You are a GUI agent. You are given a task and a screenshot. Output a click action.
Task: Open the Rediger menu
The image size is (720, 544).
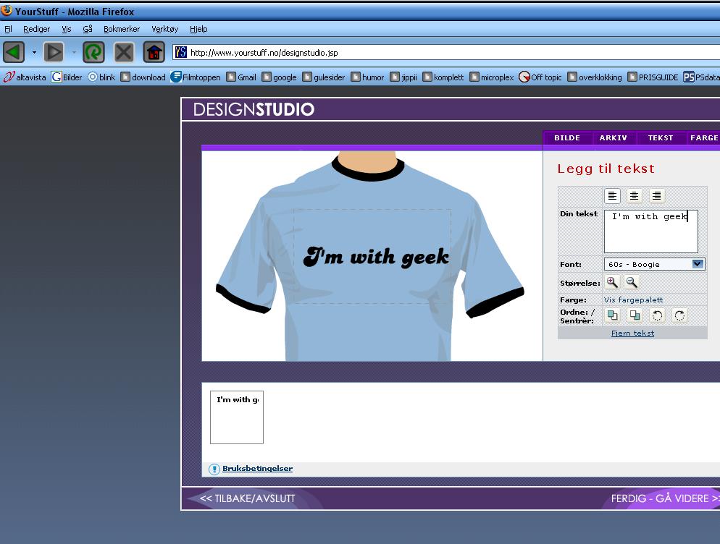pos(37,29)
